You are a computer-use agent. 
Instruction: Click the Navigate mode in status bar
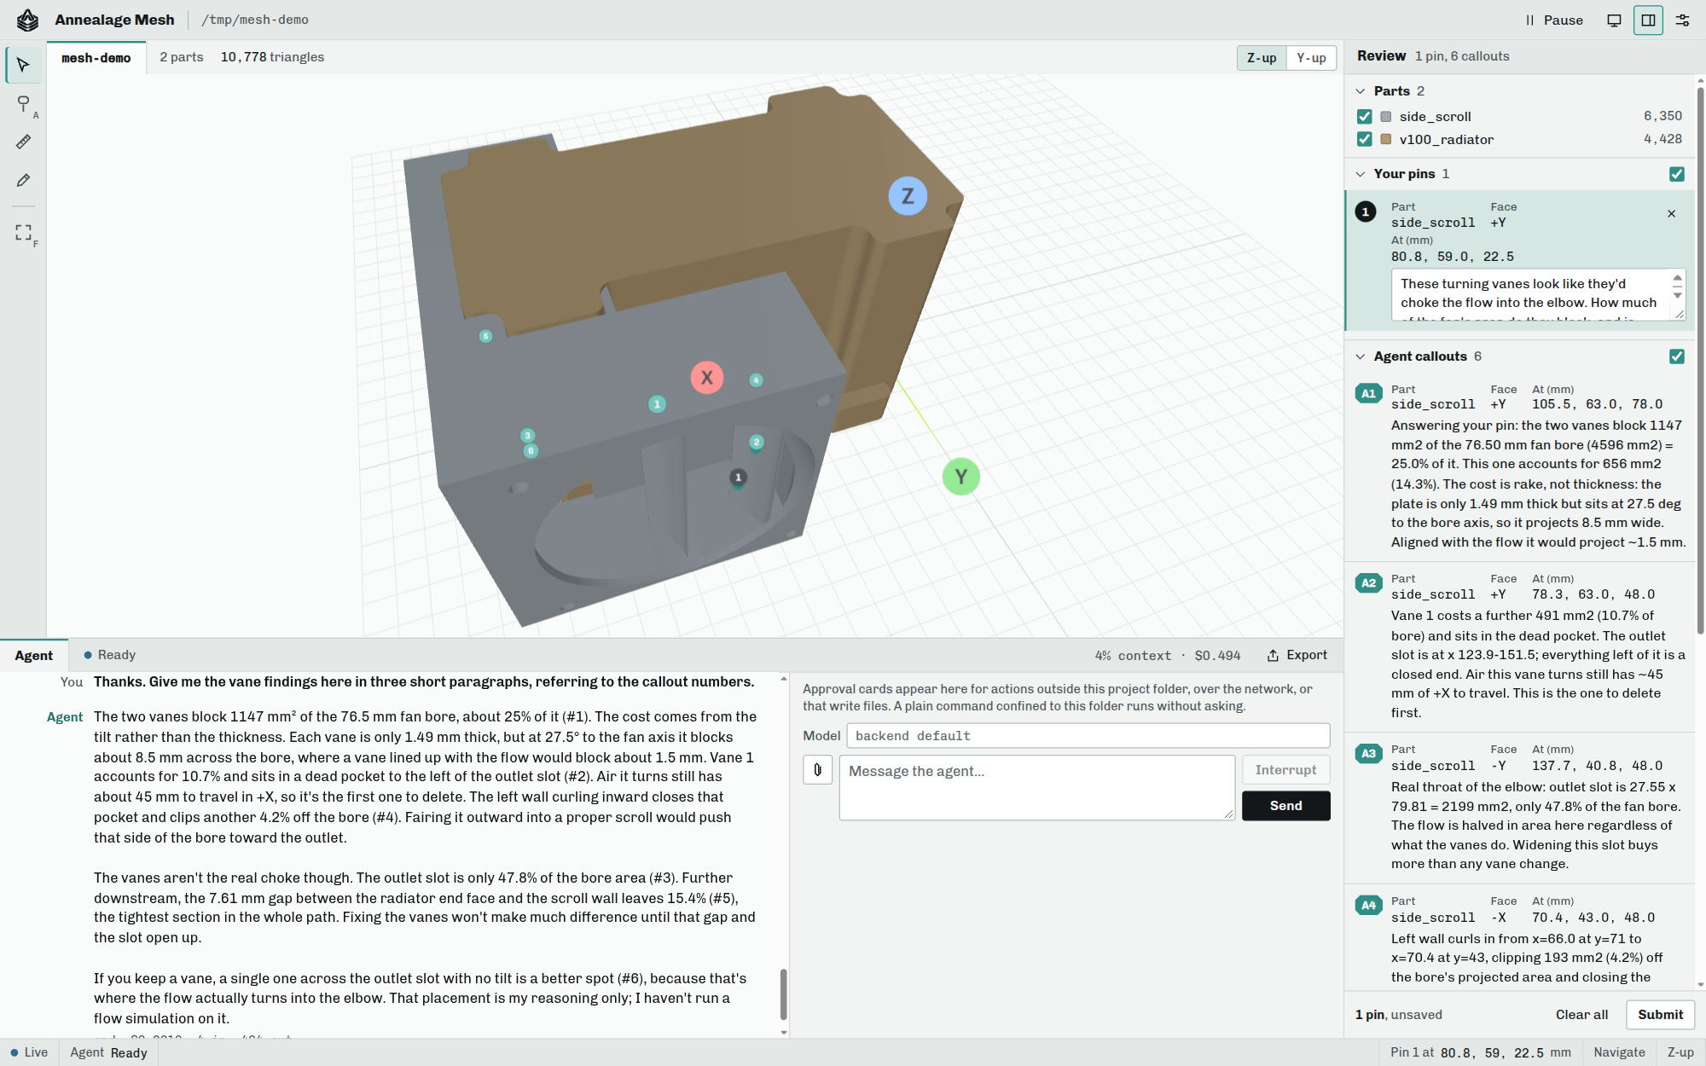[1619, 1052]
